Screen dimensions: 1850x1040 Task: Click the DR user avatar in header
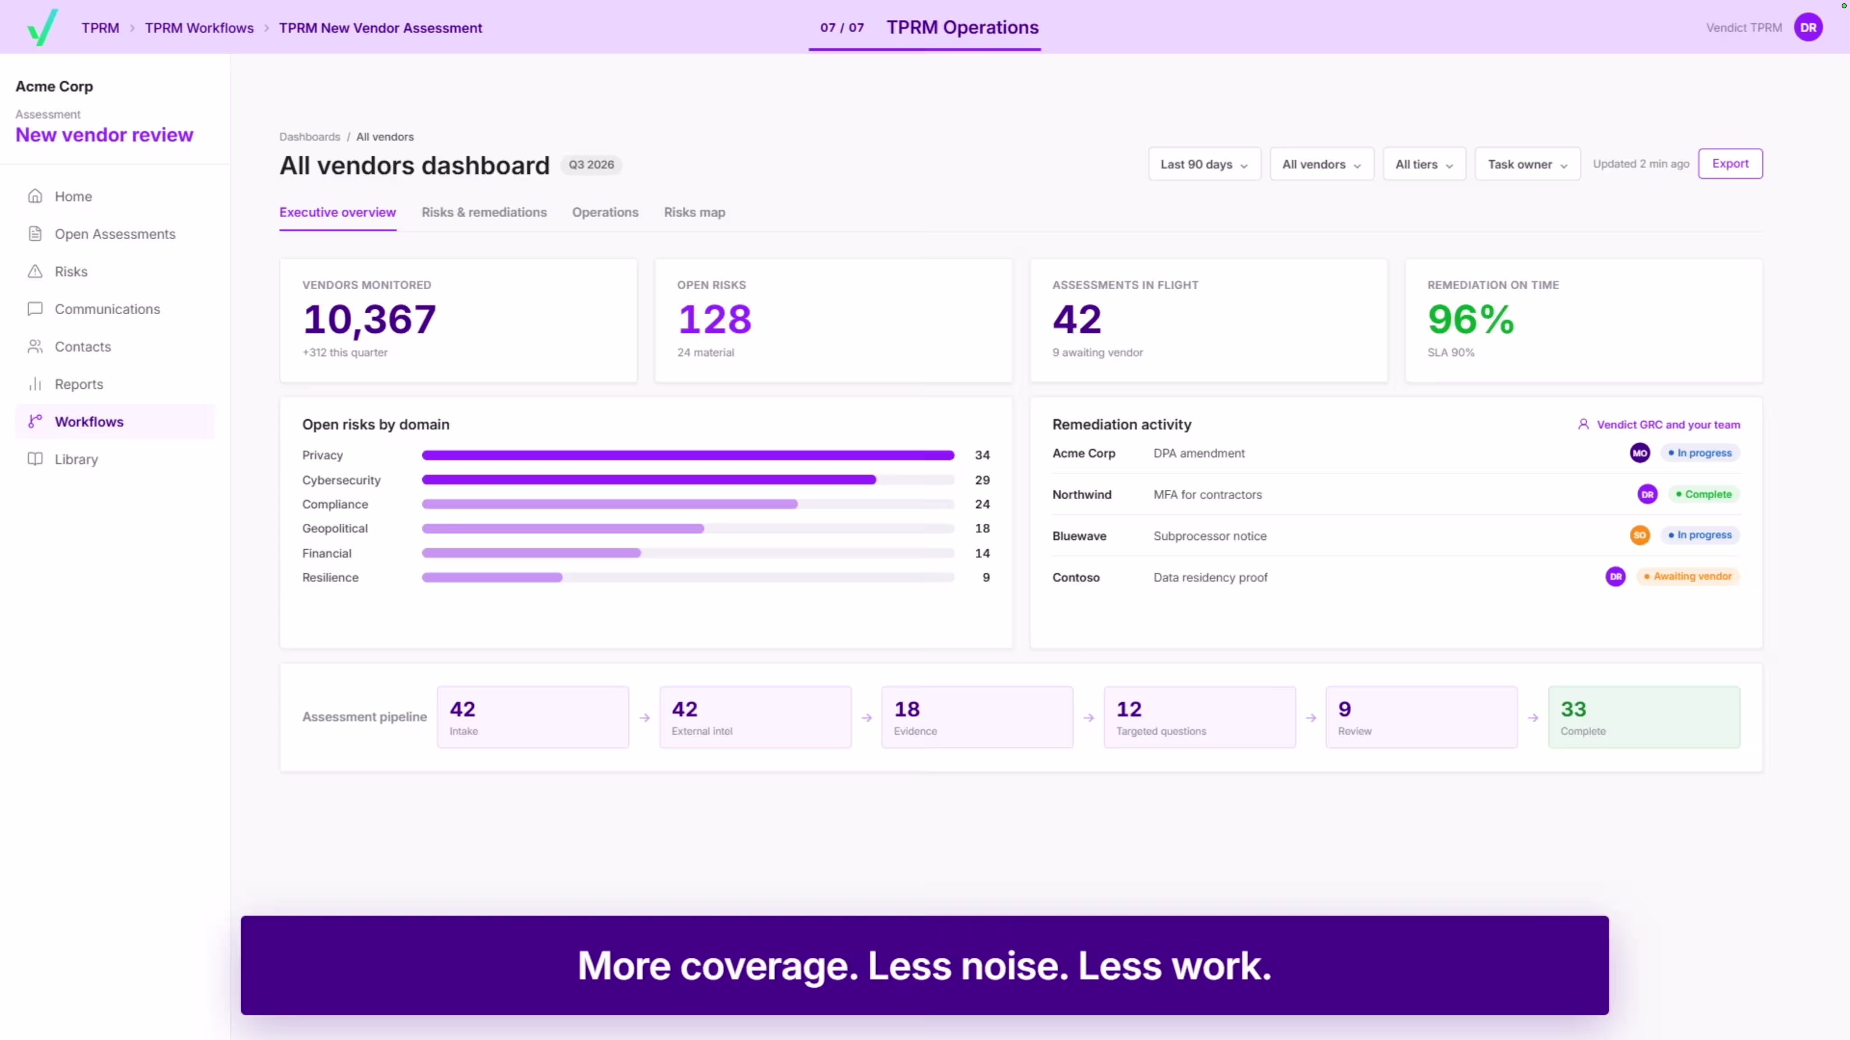tap(1808, 27)
